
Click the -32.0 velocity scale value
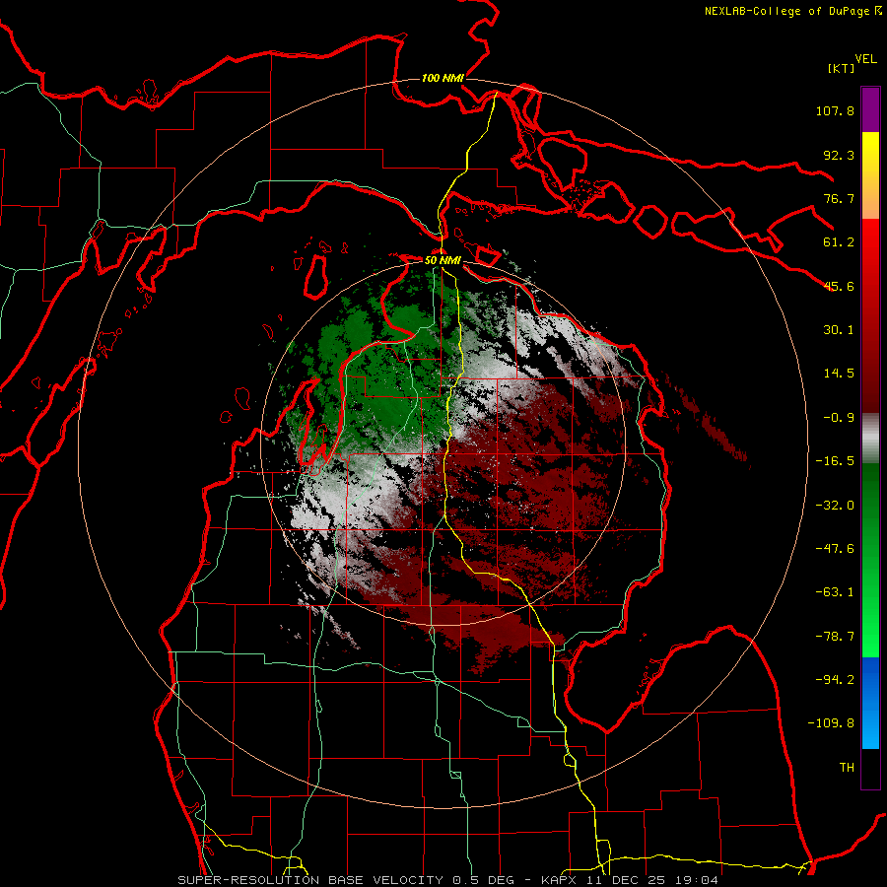coord(835,506)
